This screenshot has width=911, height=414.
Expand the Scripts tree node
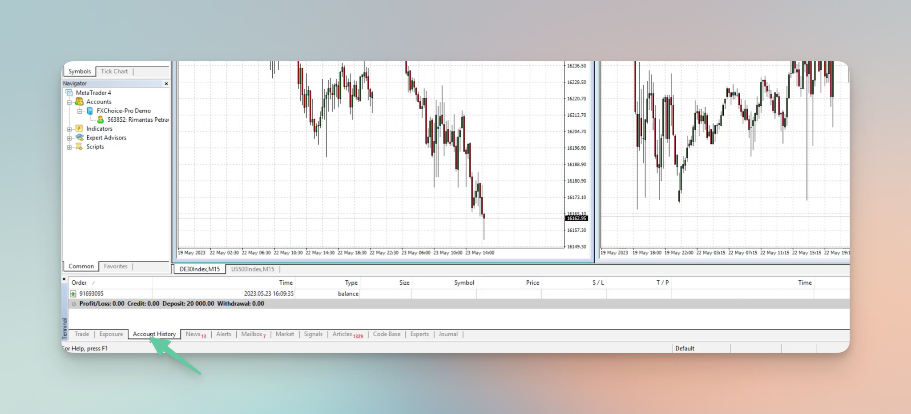[x=69, y=147]
